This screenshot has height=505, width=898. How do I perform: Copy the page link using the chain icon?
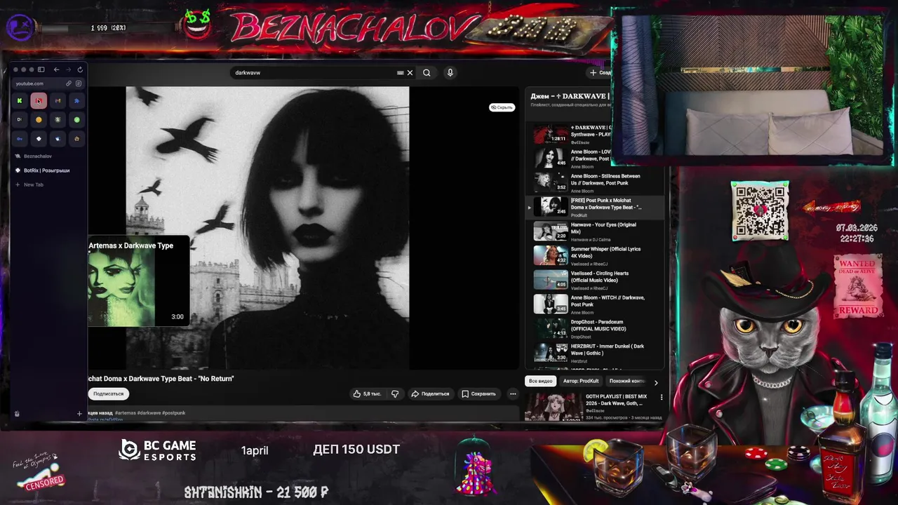(69, 83)
